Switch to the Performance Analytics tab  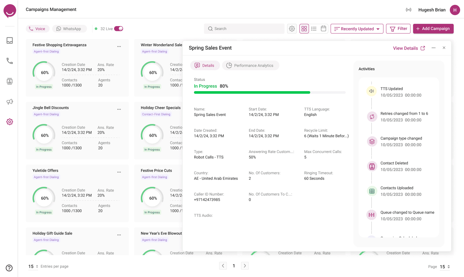pos(250,65)
